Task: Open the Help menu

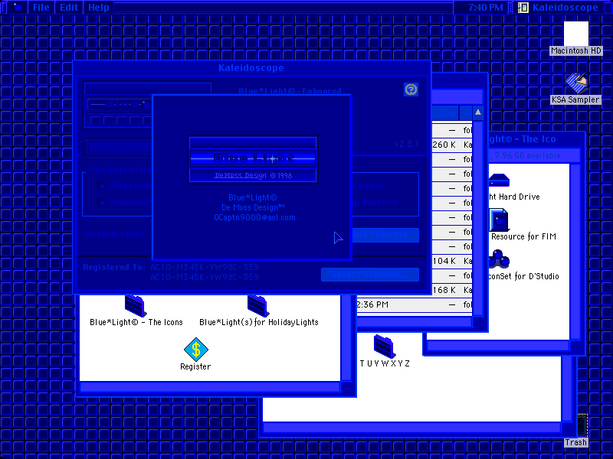Action: 99,8
